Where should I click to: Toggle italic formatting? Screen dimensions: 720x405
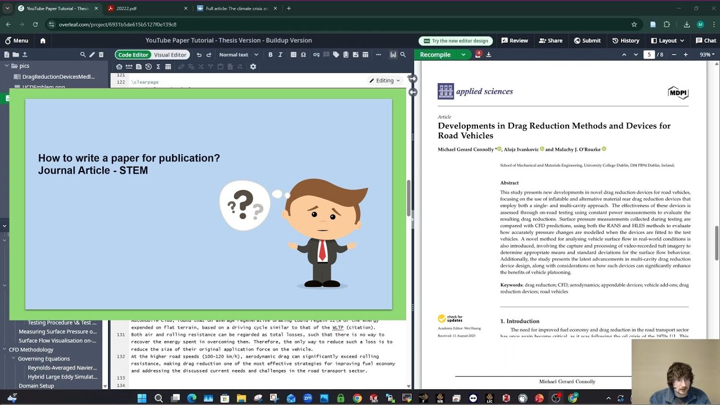point(280,55)
